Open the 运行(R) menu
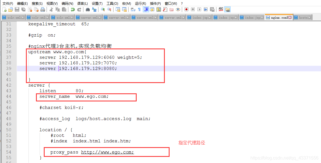The image size is (321, 163). click(x=141, y=3)
